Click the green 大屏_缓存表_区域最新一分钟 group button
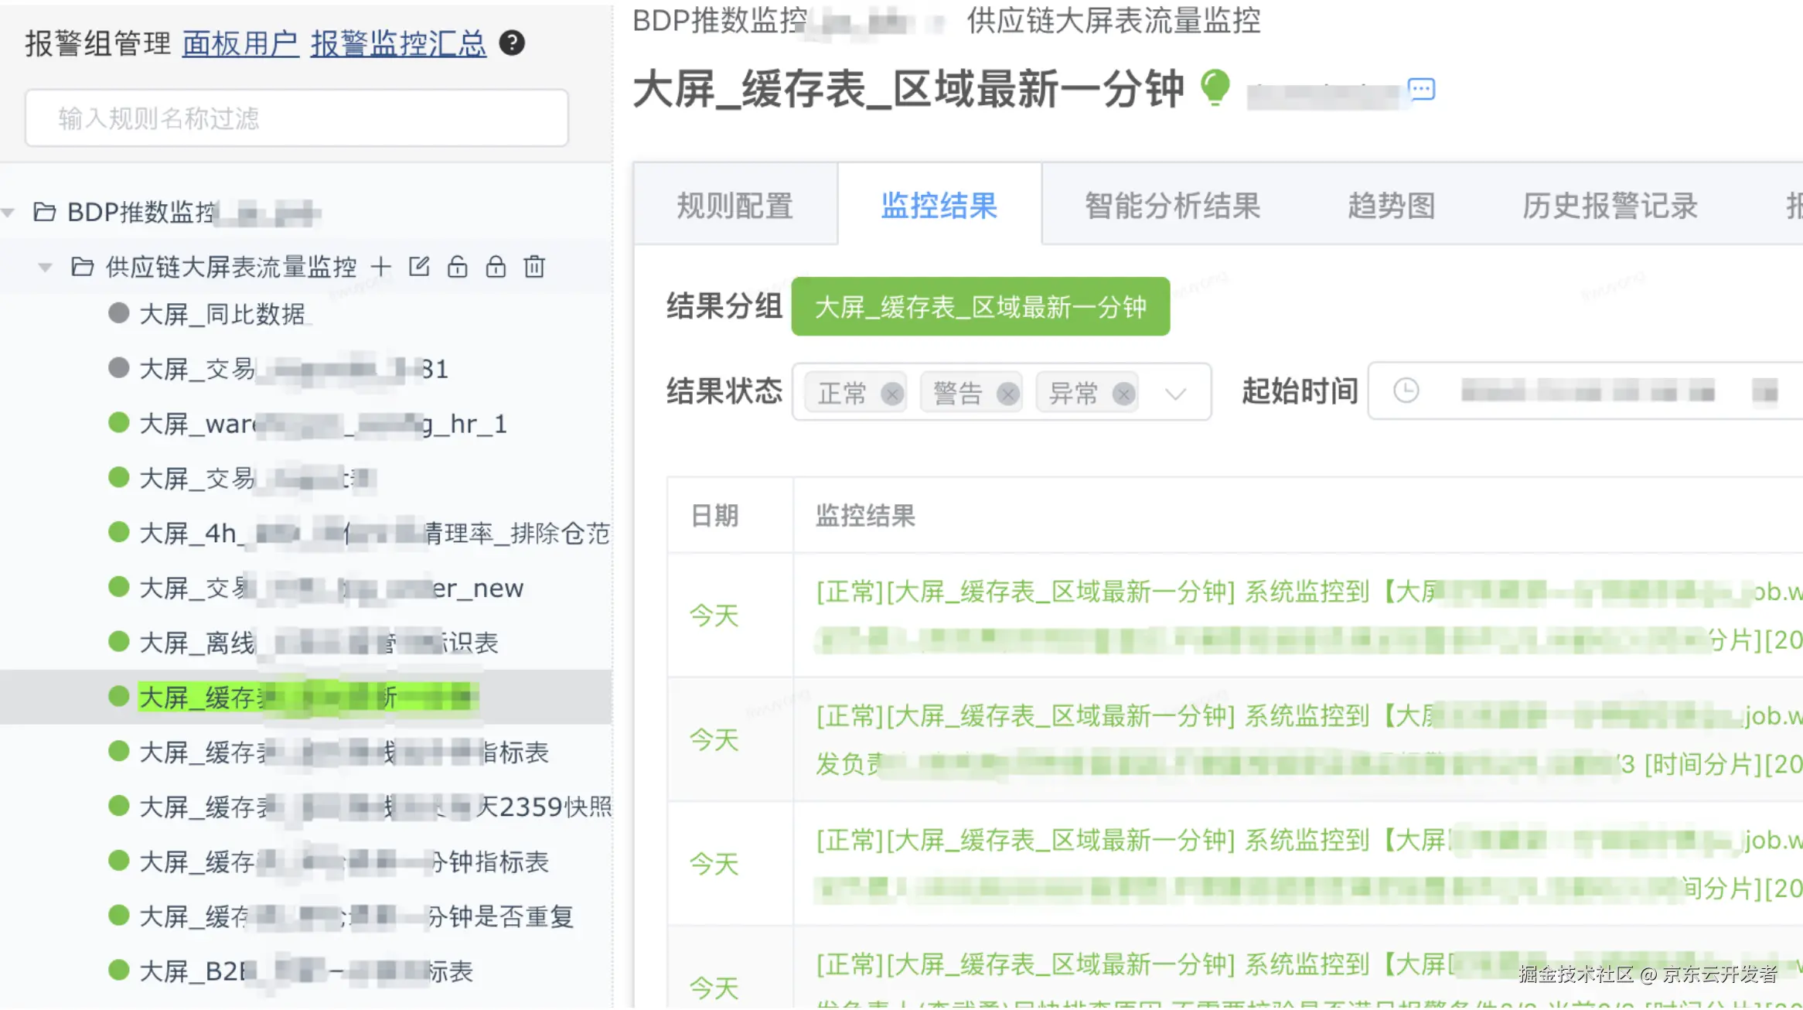The width and height of the screenshot is (1803, 1010). (x=980, y=307)
